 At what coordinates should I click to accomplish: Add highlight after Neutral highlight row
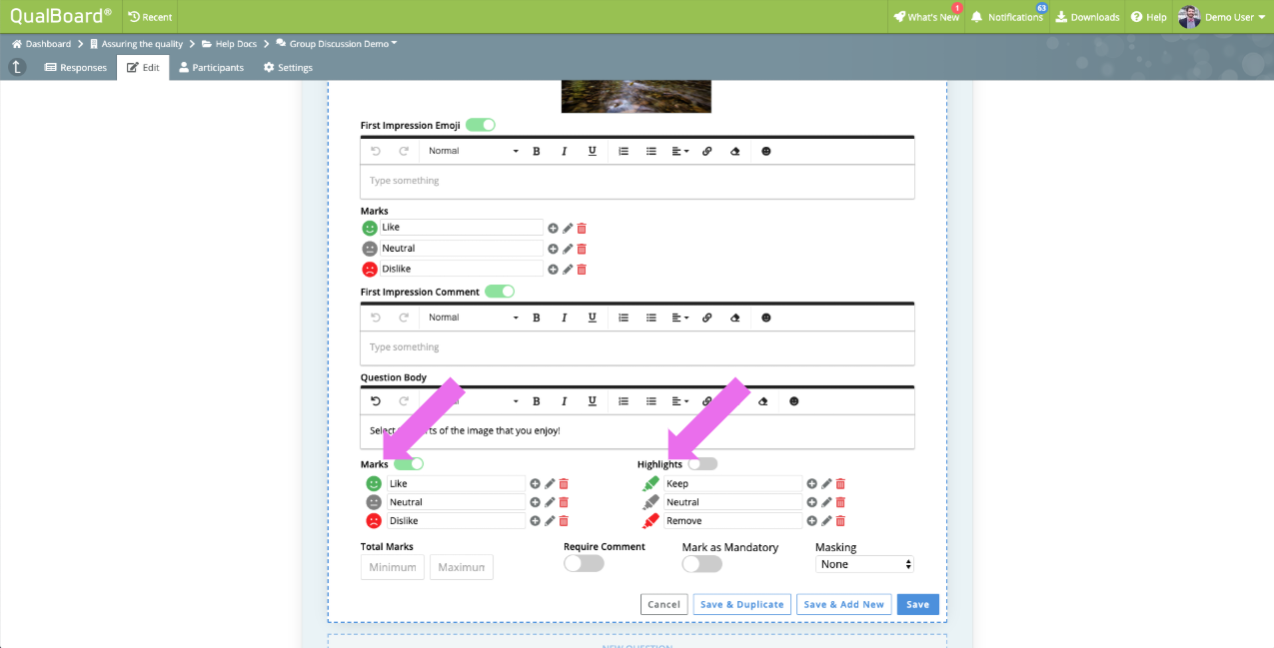(x=811, y=502)
